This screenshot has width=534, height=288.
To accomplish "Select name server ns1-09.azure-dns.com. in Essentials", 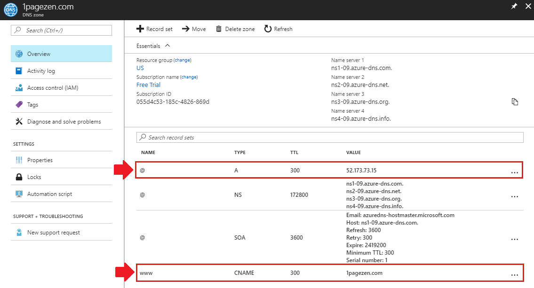I will (x=361, y=68).
